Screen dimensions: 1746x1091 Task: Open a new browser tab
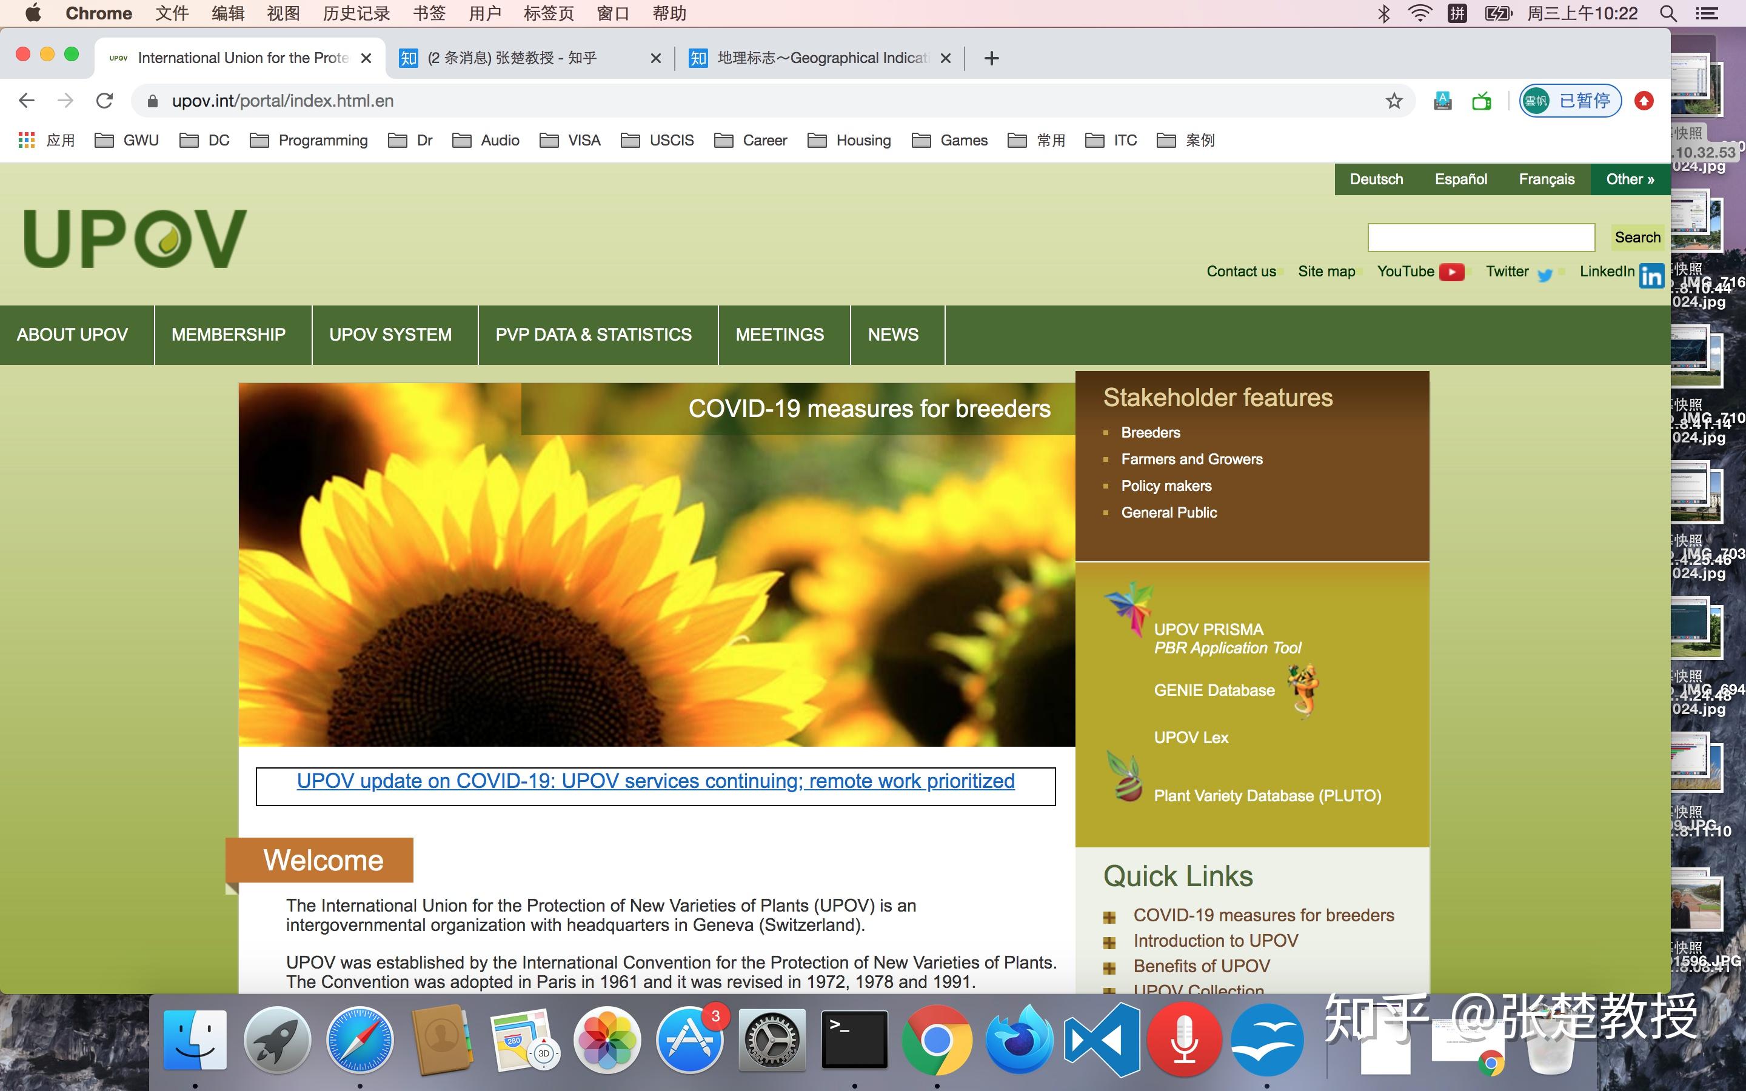pyautogui.click(x=991, y=58)
